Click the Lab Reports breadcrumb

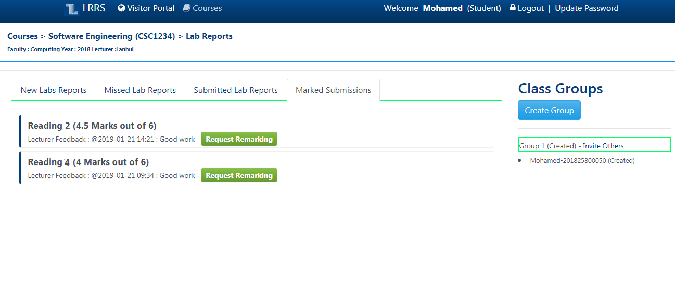point(209,36)
